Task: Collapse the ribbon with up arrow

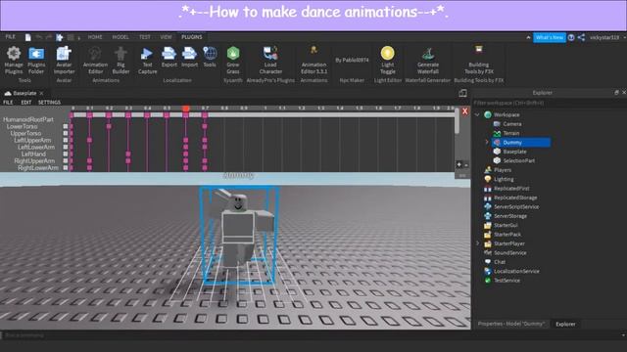Action: (528, 37)
